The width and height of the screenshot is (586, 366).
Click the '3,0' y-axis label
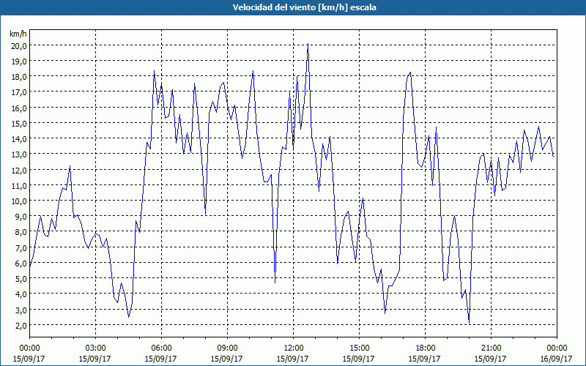(x=21, y=310)
